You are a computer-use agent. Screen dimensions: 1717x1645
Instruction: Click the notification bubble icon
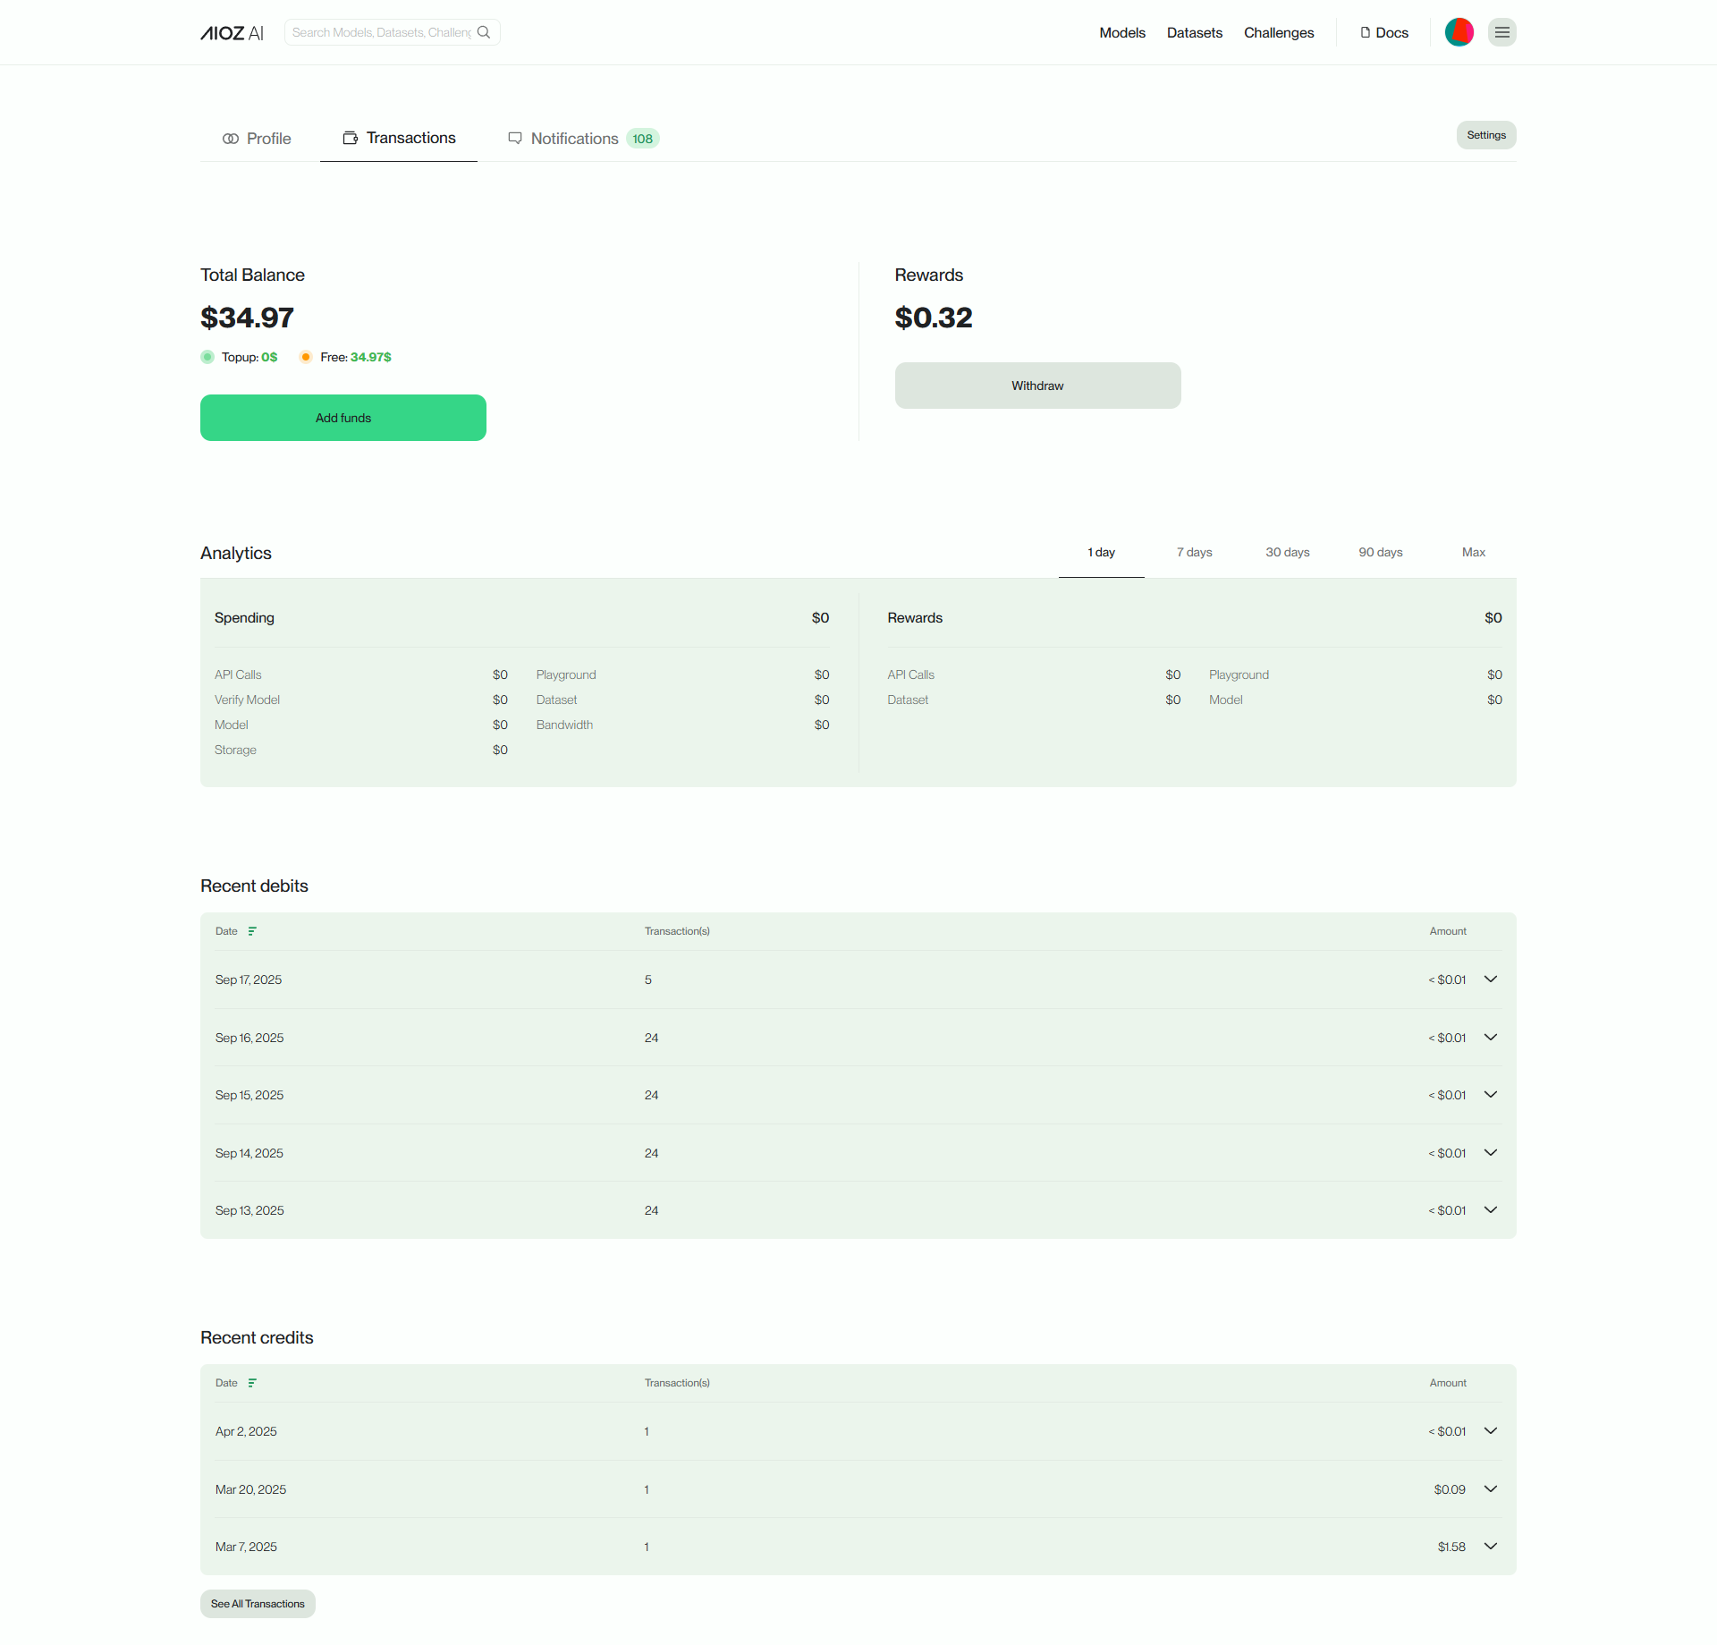click(514, 139)
